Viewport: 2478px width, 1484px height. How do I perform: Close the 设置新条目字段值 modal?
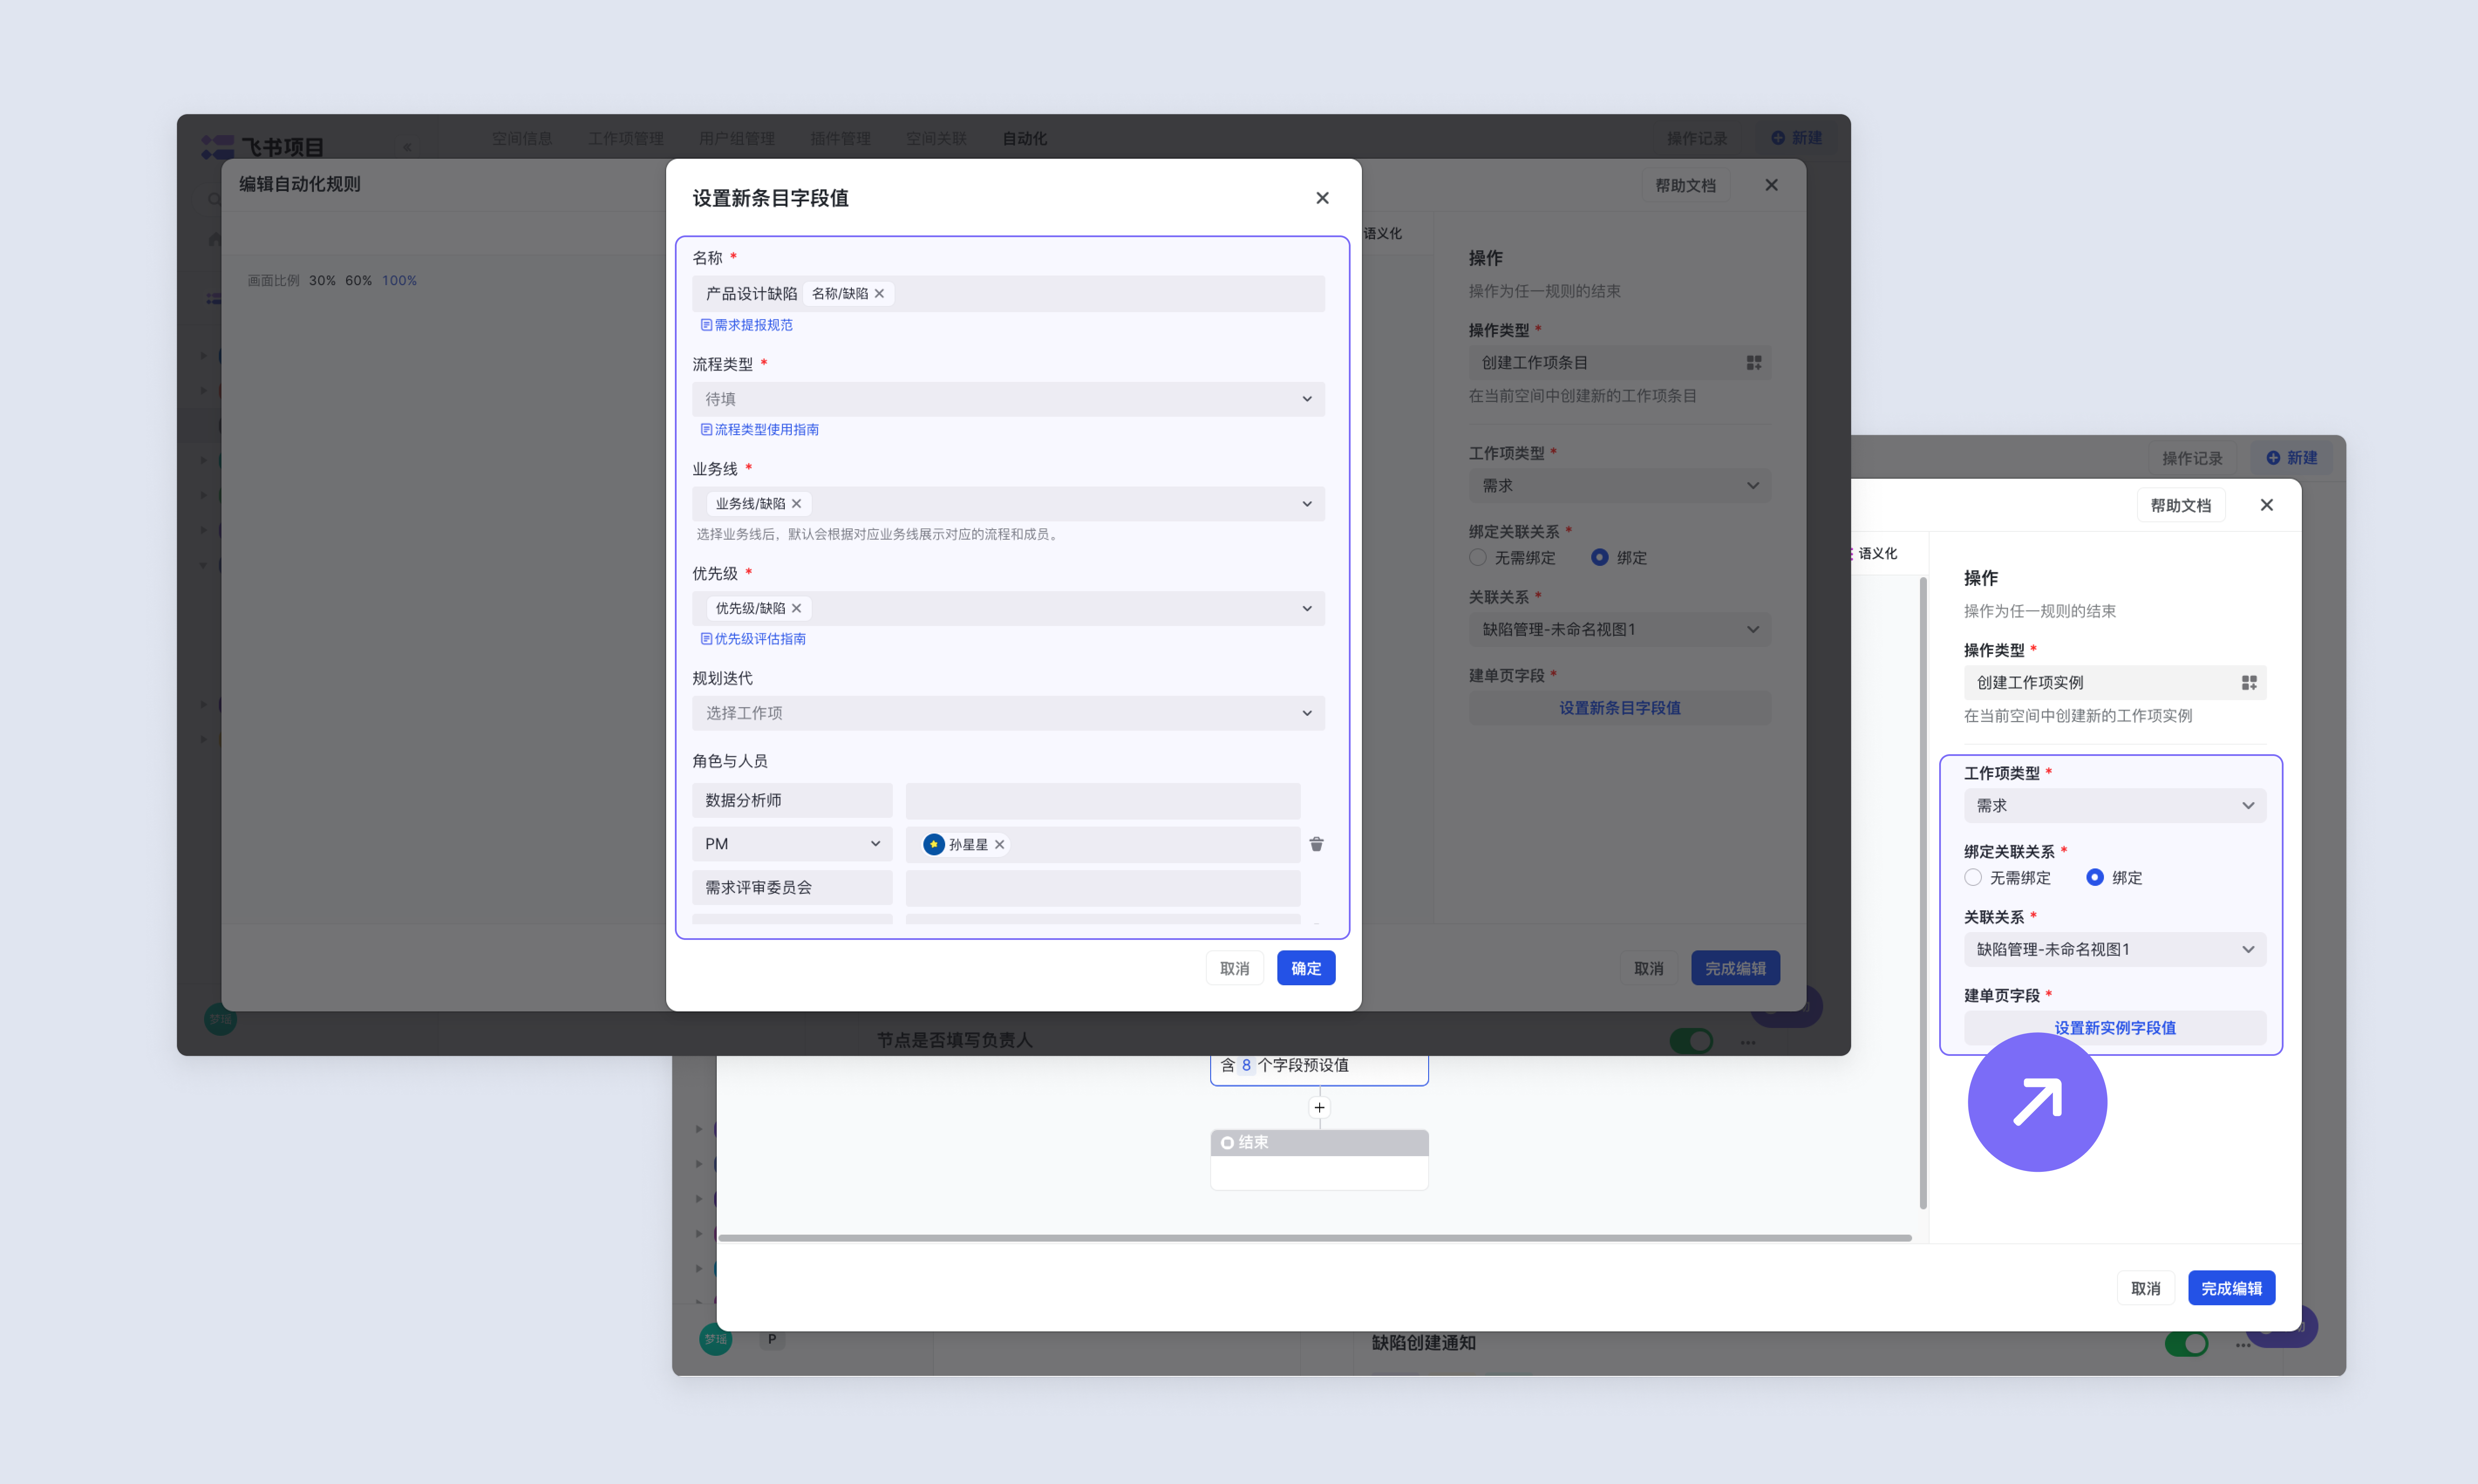click(x=1322, y=198)
